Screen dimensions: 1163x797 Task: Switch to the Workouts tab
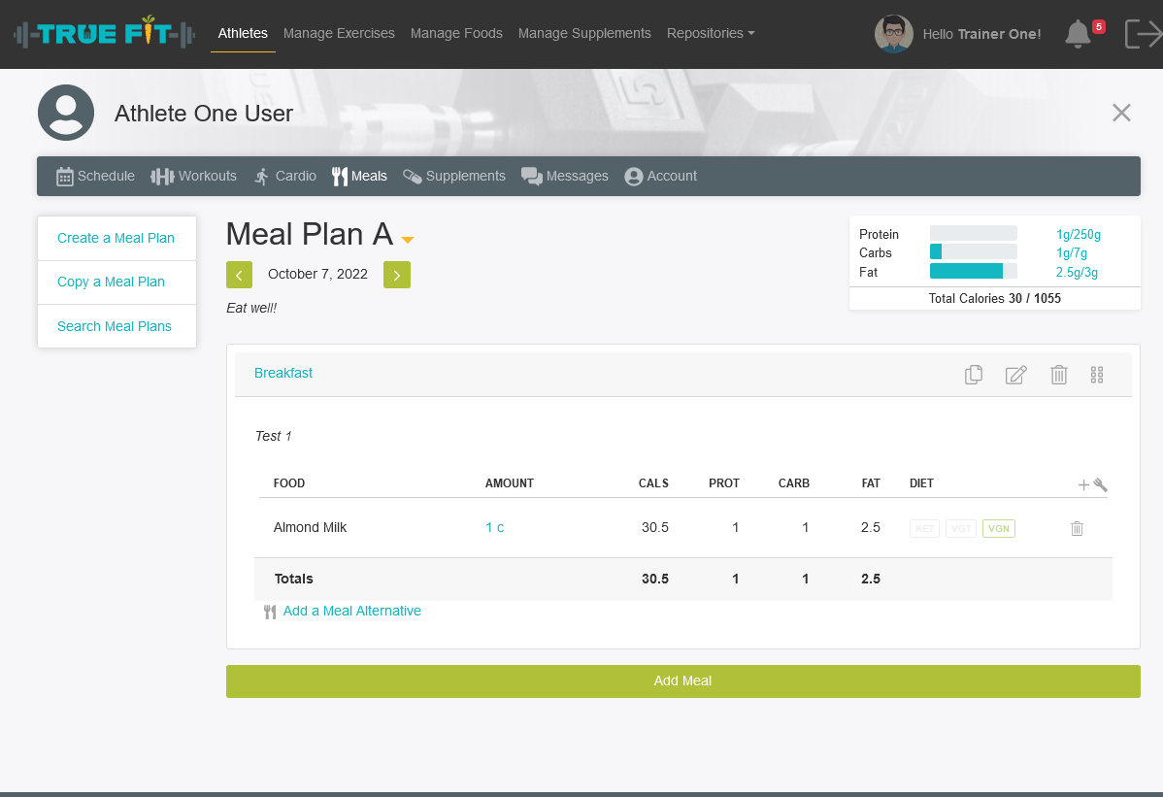[194, 176]
